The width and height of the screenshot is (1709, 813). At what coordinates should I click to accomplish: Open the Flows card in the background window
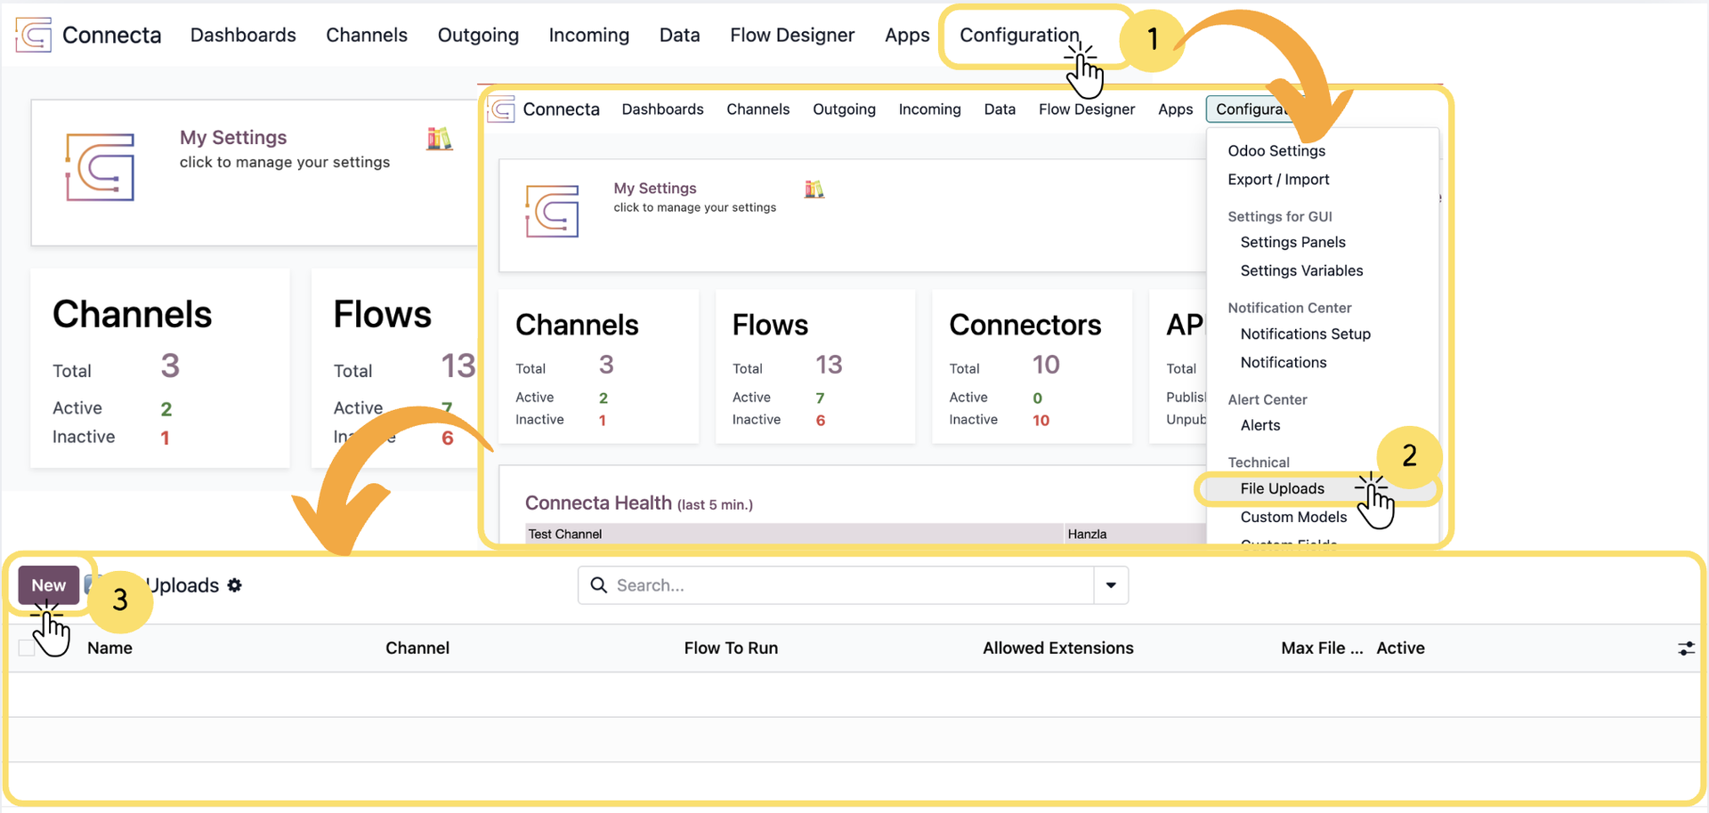pyautogui.click(x=395, y=368)
